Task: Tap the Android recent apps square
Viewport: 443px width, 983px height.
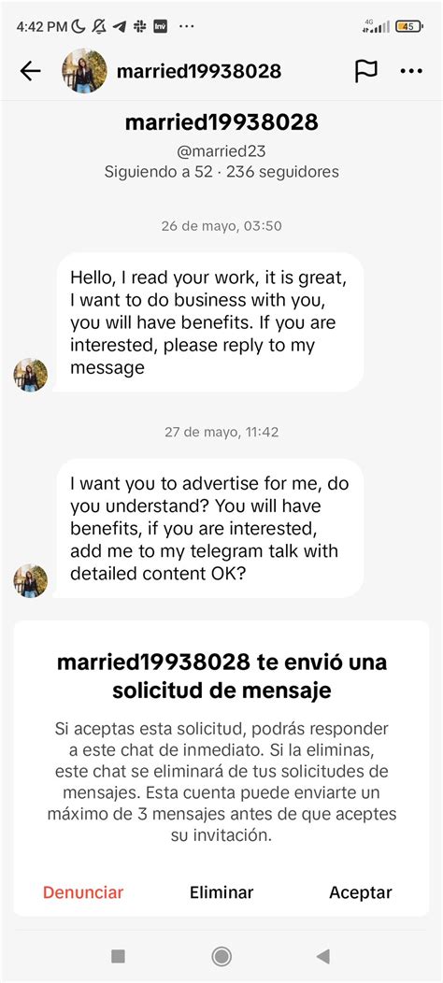Action: point(118,955)
